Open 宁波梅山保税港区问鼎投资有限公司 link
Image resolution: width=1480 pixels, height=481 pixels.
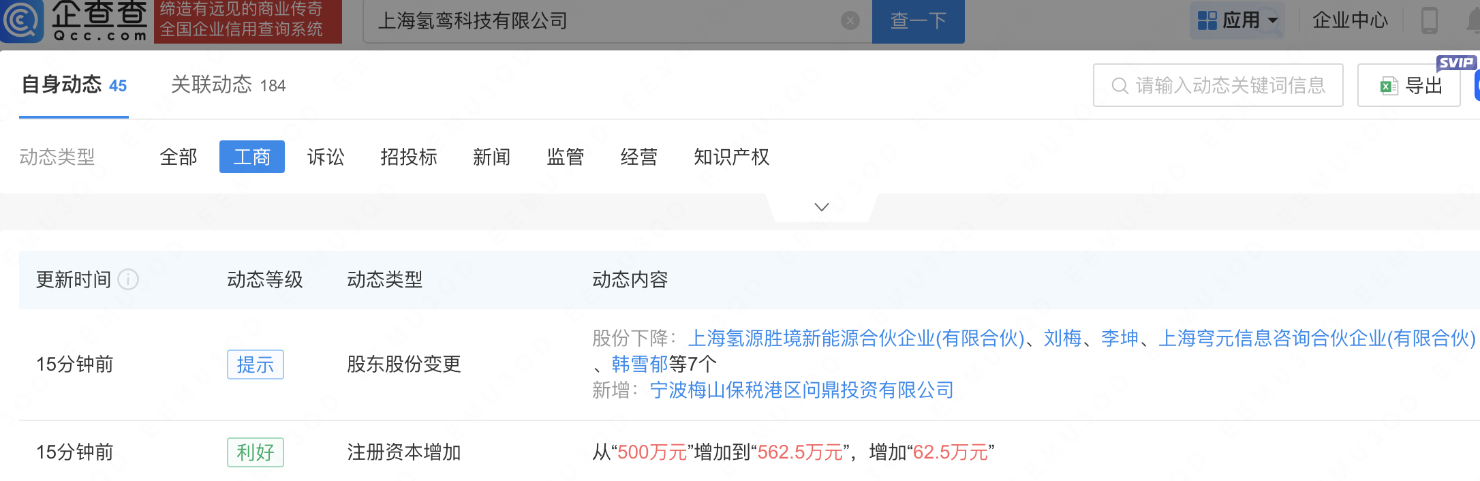point(801,390)
